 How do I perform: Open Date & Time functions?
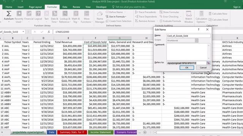pos(55,17)
